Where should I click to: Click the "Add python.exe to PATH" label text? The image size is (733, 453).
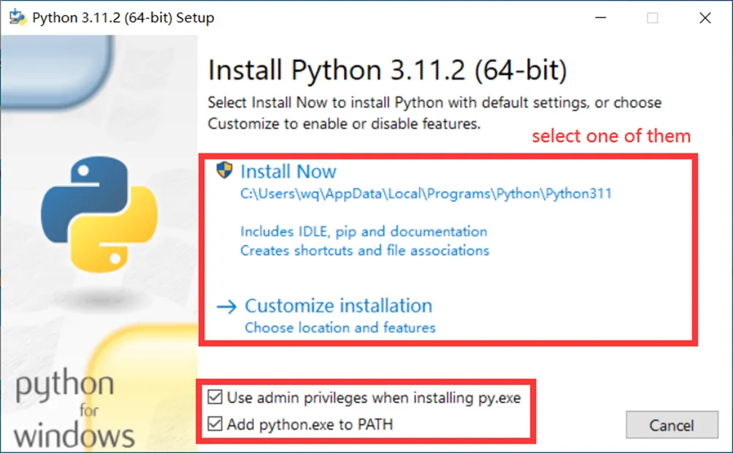[310, 424]
